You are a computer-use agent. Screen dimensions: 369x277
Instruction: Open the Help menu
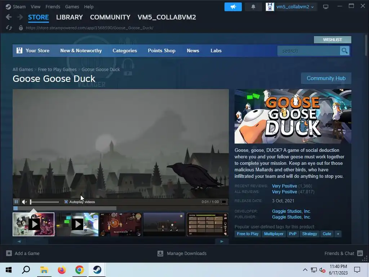click(89, 6)
